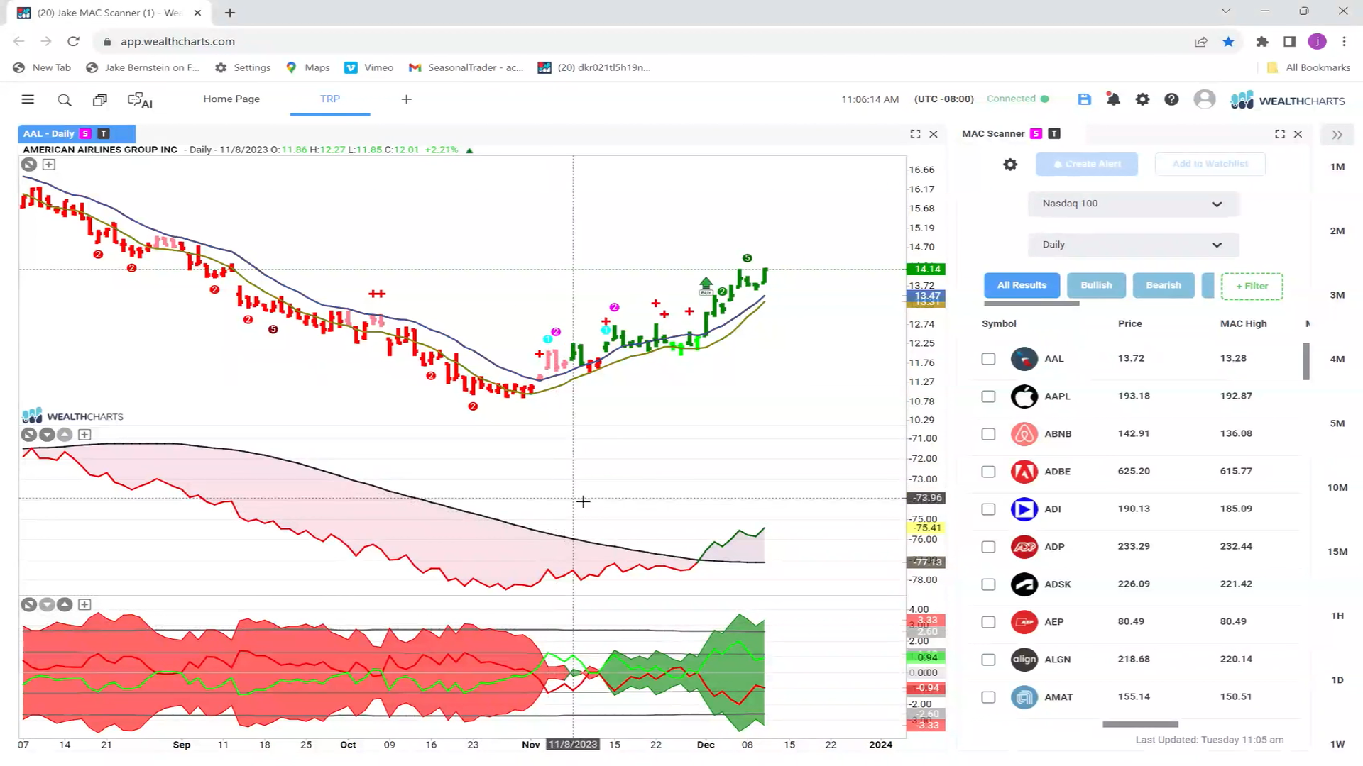Viewport: 1363px width, 766px height.
Task: Hide price pane indicators eye icon
Action: 28,165
